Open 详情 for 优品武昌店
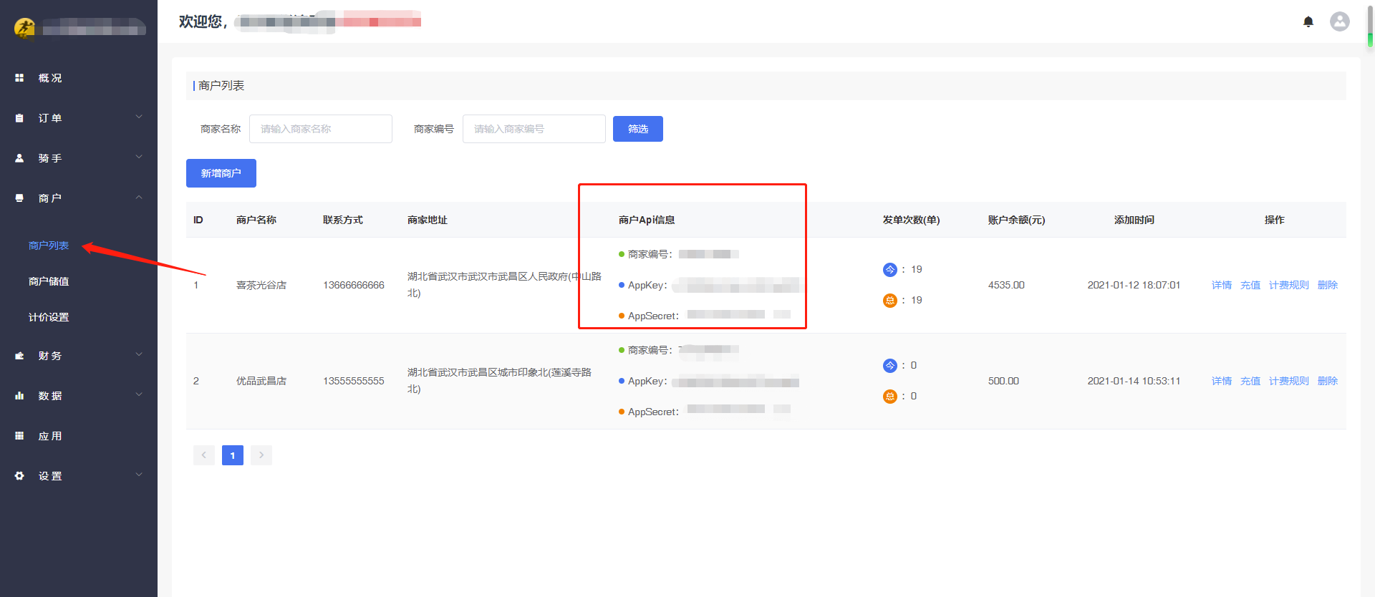The image size is (1375, 597). [x=1222, y=381]
